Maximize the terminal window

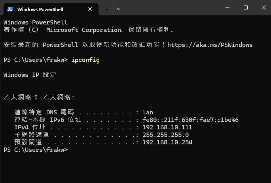246,7
